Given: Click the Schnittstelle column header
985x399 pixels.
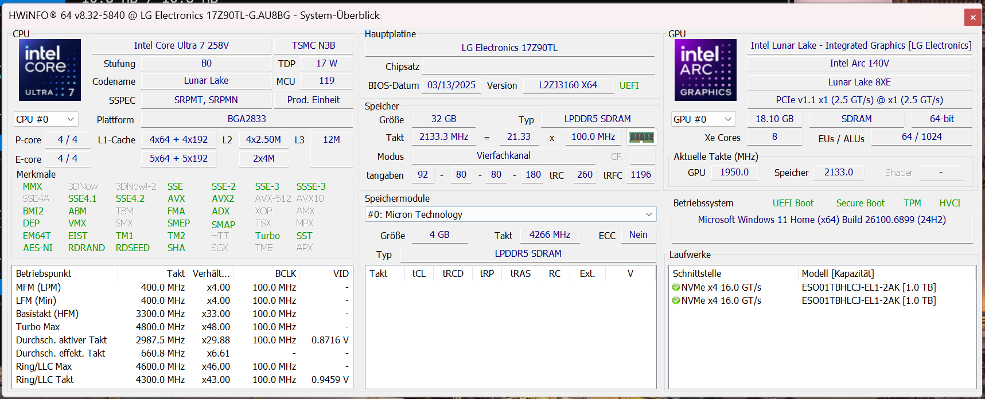Looking at the screenshot, I should tap(696, 273).
